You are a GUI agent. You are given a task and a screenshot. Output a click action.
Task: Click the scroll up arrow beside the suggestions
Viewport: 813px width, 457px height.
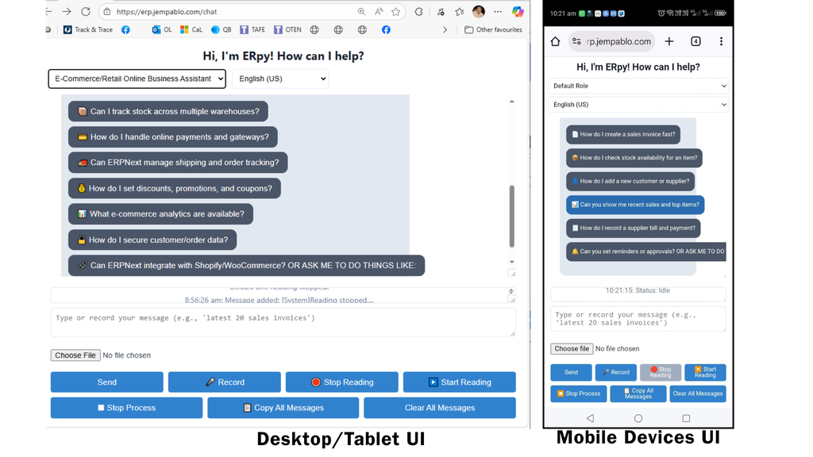pyautogui.click(x=512, y=102)
